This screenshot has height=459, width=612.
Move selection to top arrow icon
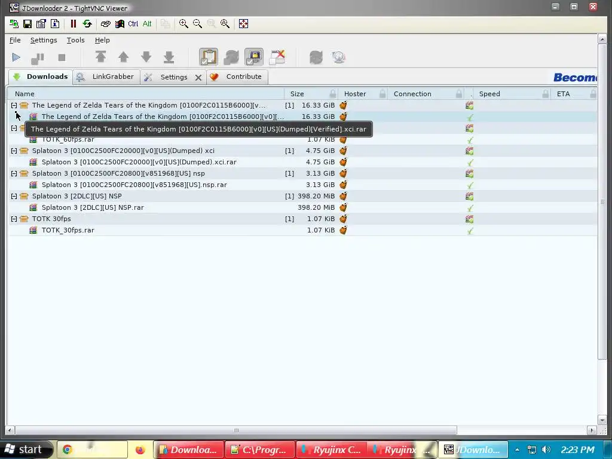pos(100,57)
